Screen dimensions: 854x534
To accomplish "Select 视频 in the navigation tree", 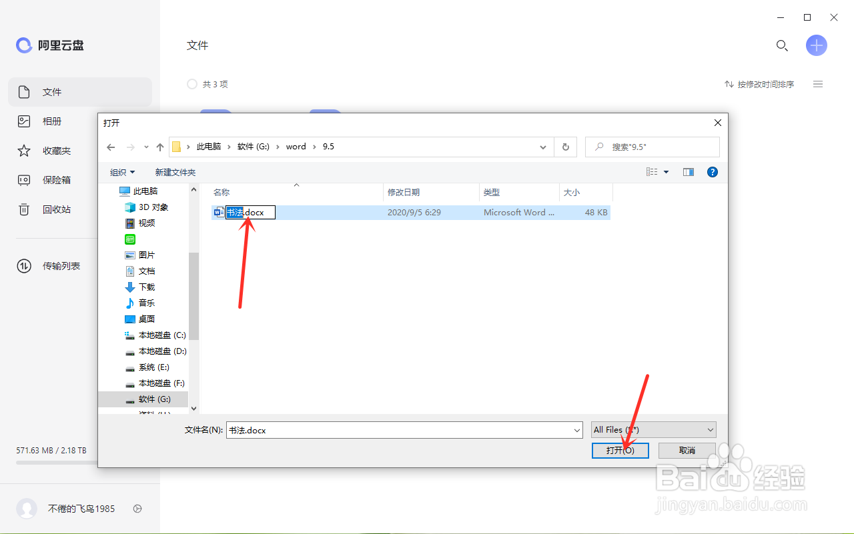I will point(146,223).
